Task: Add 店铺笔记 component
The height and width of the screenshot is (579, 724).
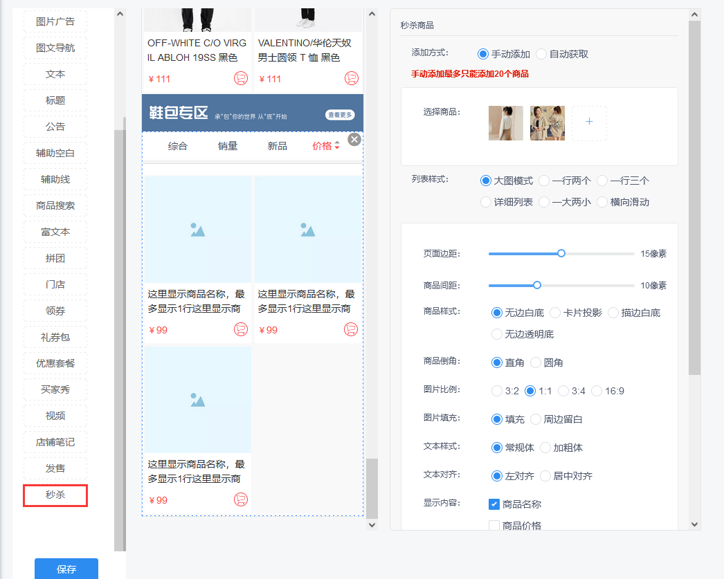Action: [55, 443]
